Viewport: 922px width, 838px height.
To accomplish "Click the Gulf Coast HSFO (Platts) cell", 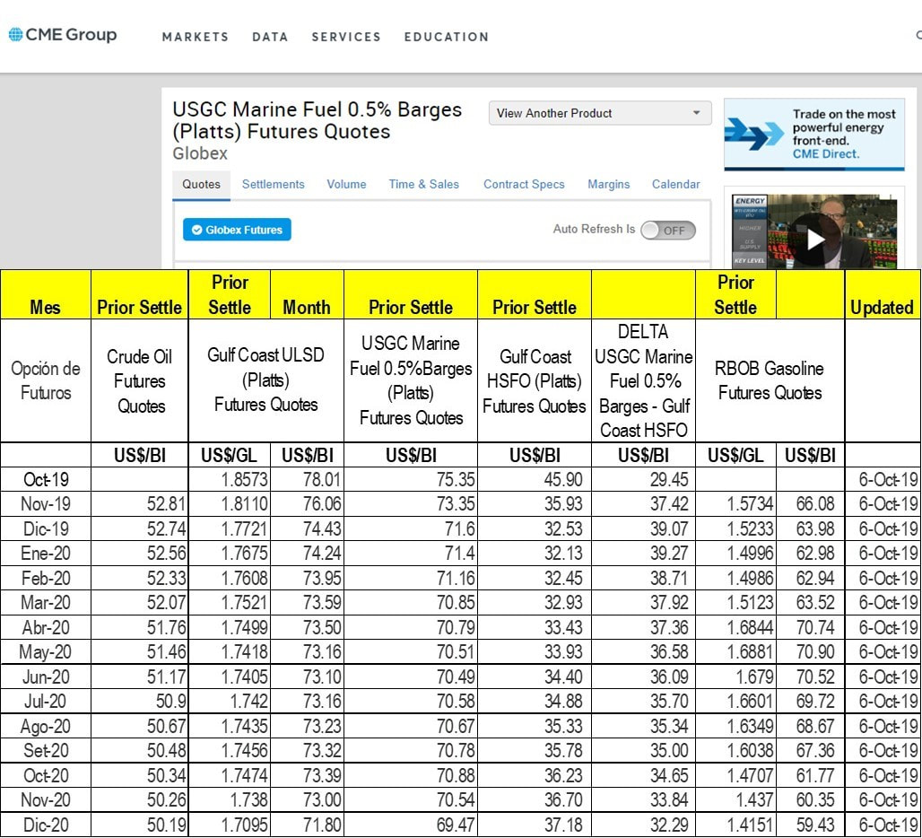I will click(x=535, y=381).
